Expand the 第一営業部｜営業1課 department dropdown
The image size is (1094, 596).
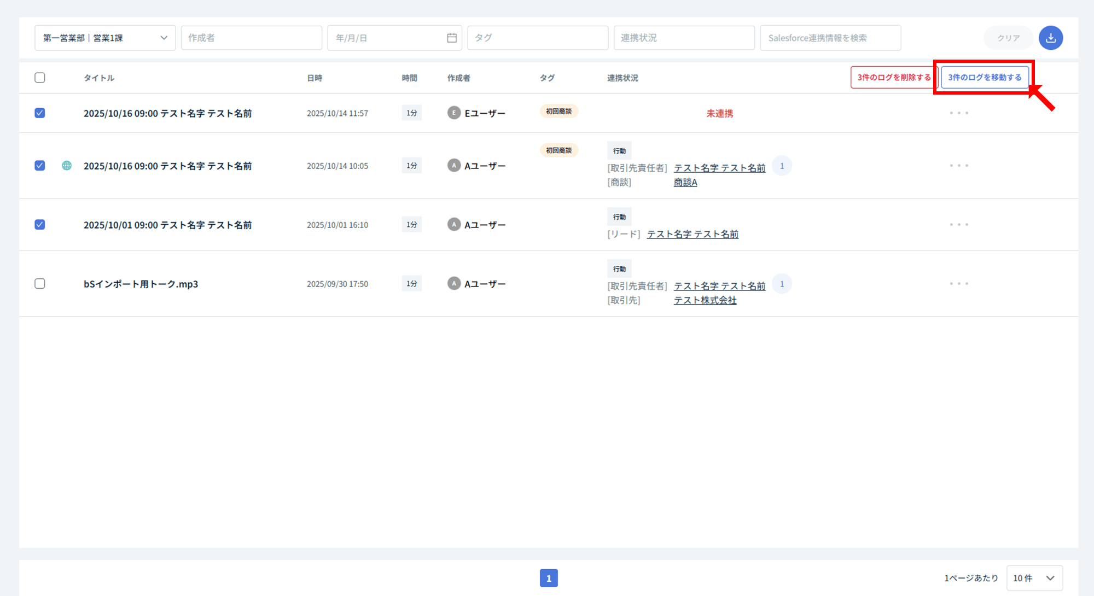105,38
